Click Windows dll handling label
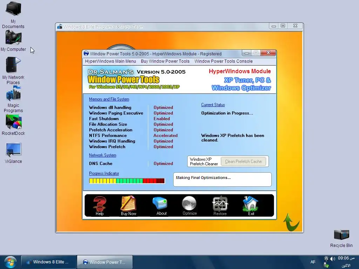The width and height of the screenshot is (359, 269). 110,107
